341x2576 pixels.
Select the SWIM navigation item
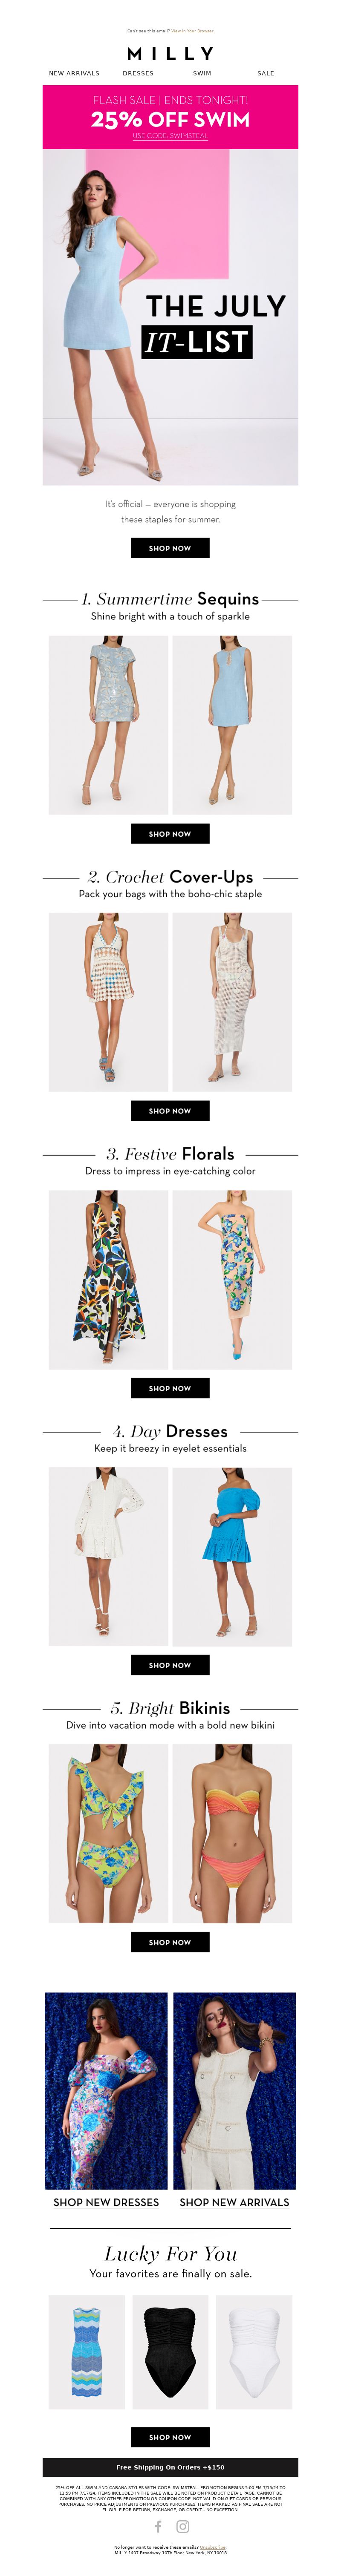click(202, 73)
